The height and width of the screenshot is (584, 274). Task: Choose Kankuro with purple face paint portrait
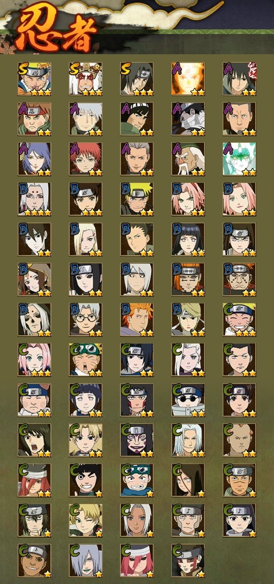point(137,440)
